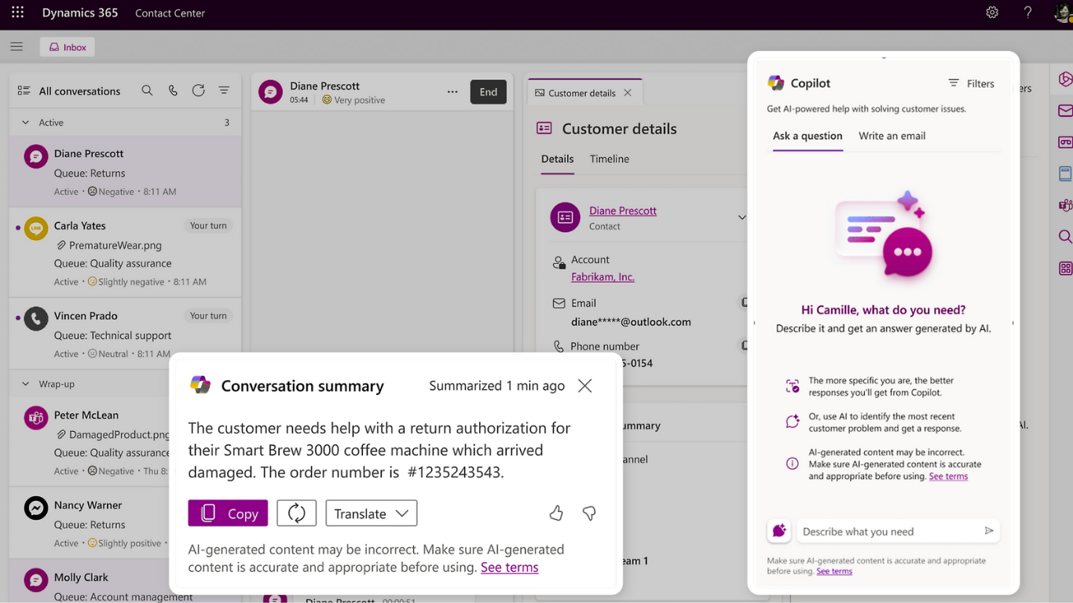The height and width of the screenshot is (603, 1073).
Task: Refresh the conversations list
Action: [199, 91]
